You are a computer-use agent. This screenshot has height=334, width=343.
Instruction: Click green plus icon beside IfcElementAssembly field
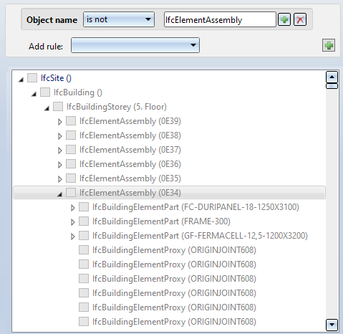pyautogui.click(x=284, y=19)
